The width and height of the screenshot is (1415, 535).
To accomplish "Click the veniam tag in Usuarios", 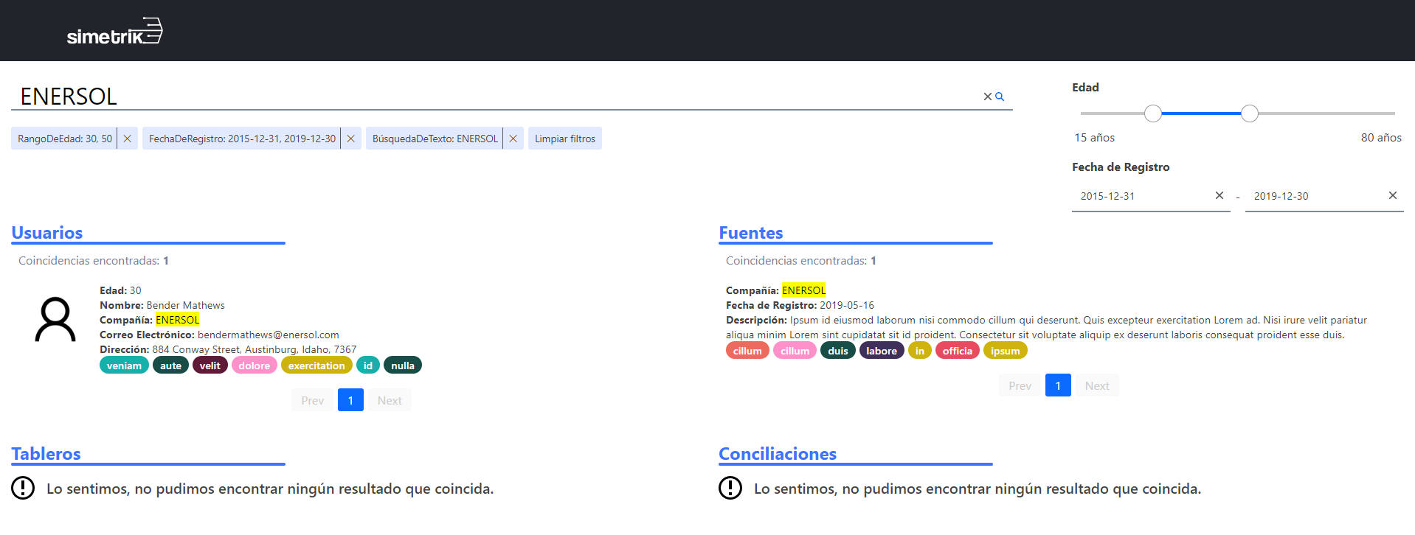I will 124,366.
